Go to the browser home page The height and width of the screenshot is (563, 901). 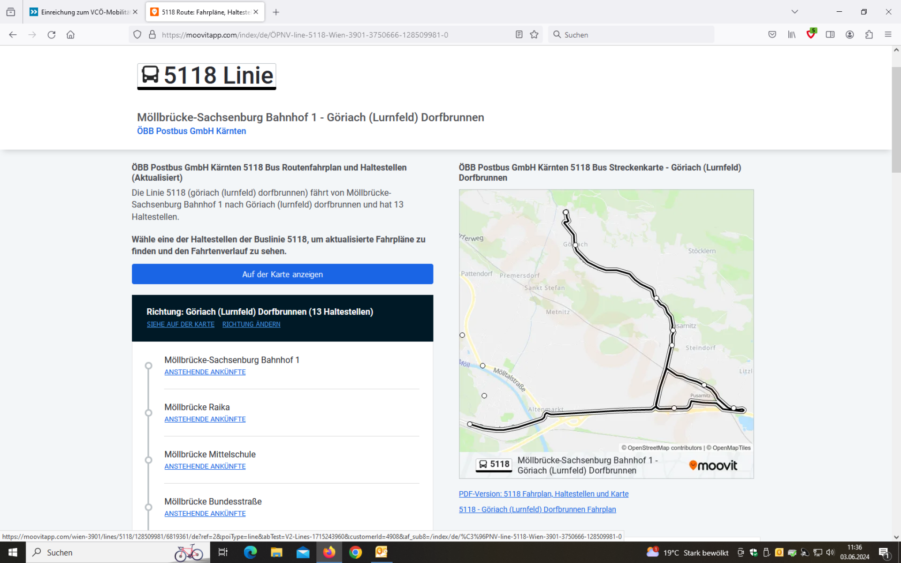(x=70, y=35)
